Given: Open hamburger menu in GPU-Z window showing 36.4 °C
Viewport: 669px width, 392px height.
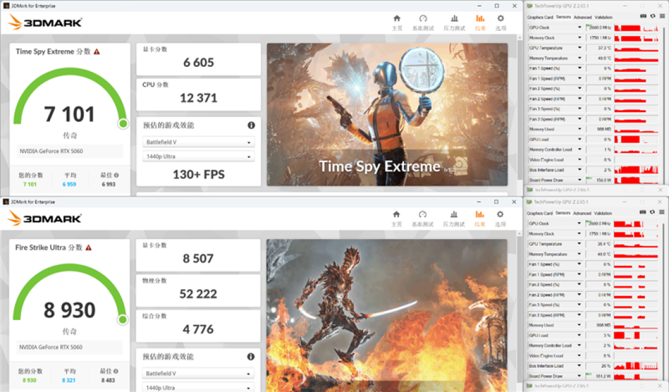Looking at the screenshot, I should pos(662,212).
